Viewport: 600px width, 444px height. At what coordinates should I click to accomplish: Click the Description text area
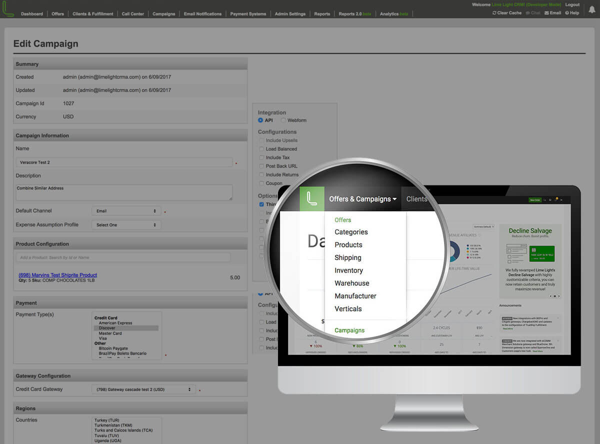coord(124,192)
